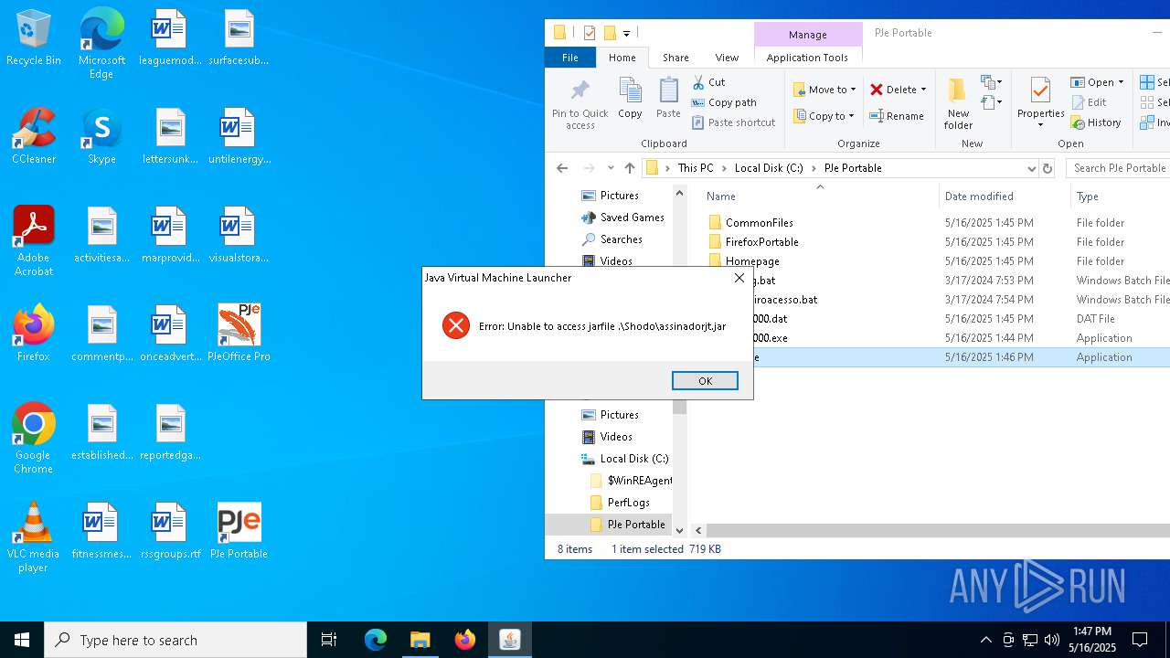Click Local Disk (C:) in the address bar

coord(769,168)
